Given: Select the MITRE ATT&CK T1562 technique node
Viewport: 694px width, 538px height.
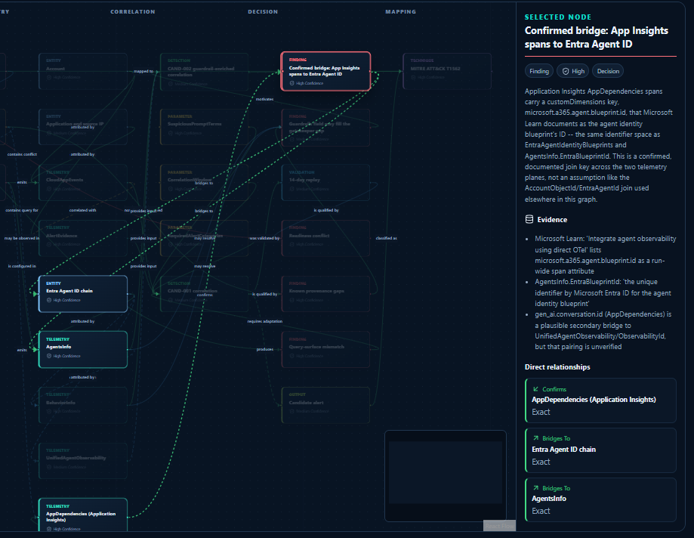Looking at the screenshot, I should (447, 71).
